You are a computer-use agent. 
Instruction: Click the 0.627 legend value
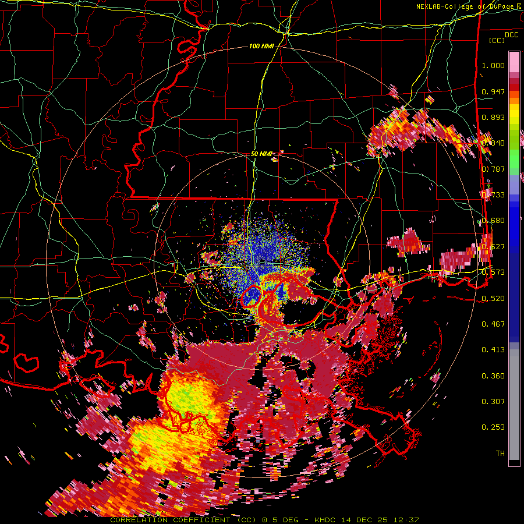[493, 246]
